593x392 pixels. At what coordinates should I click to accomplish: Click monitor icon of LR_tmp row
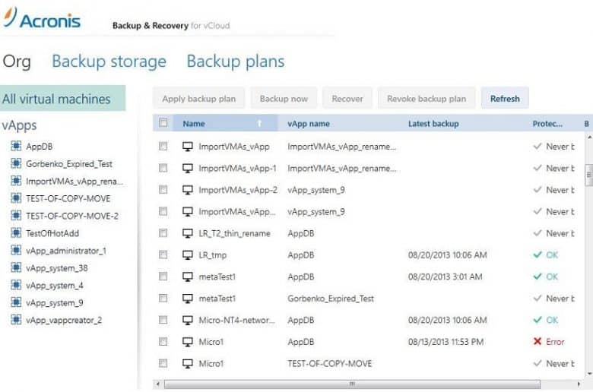pos(188,255)
